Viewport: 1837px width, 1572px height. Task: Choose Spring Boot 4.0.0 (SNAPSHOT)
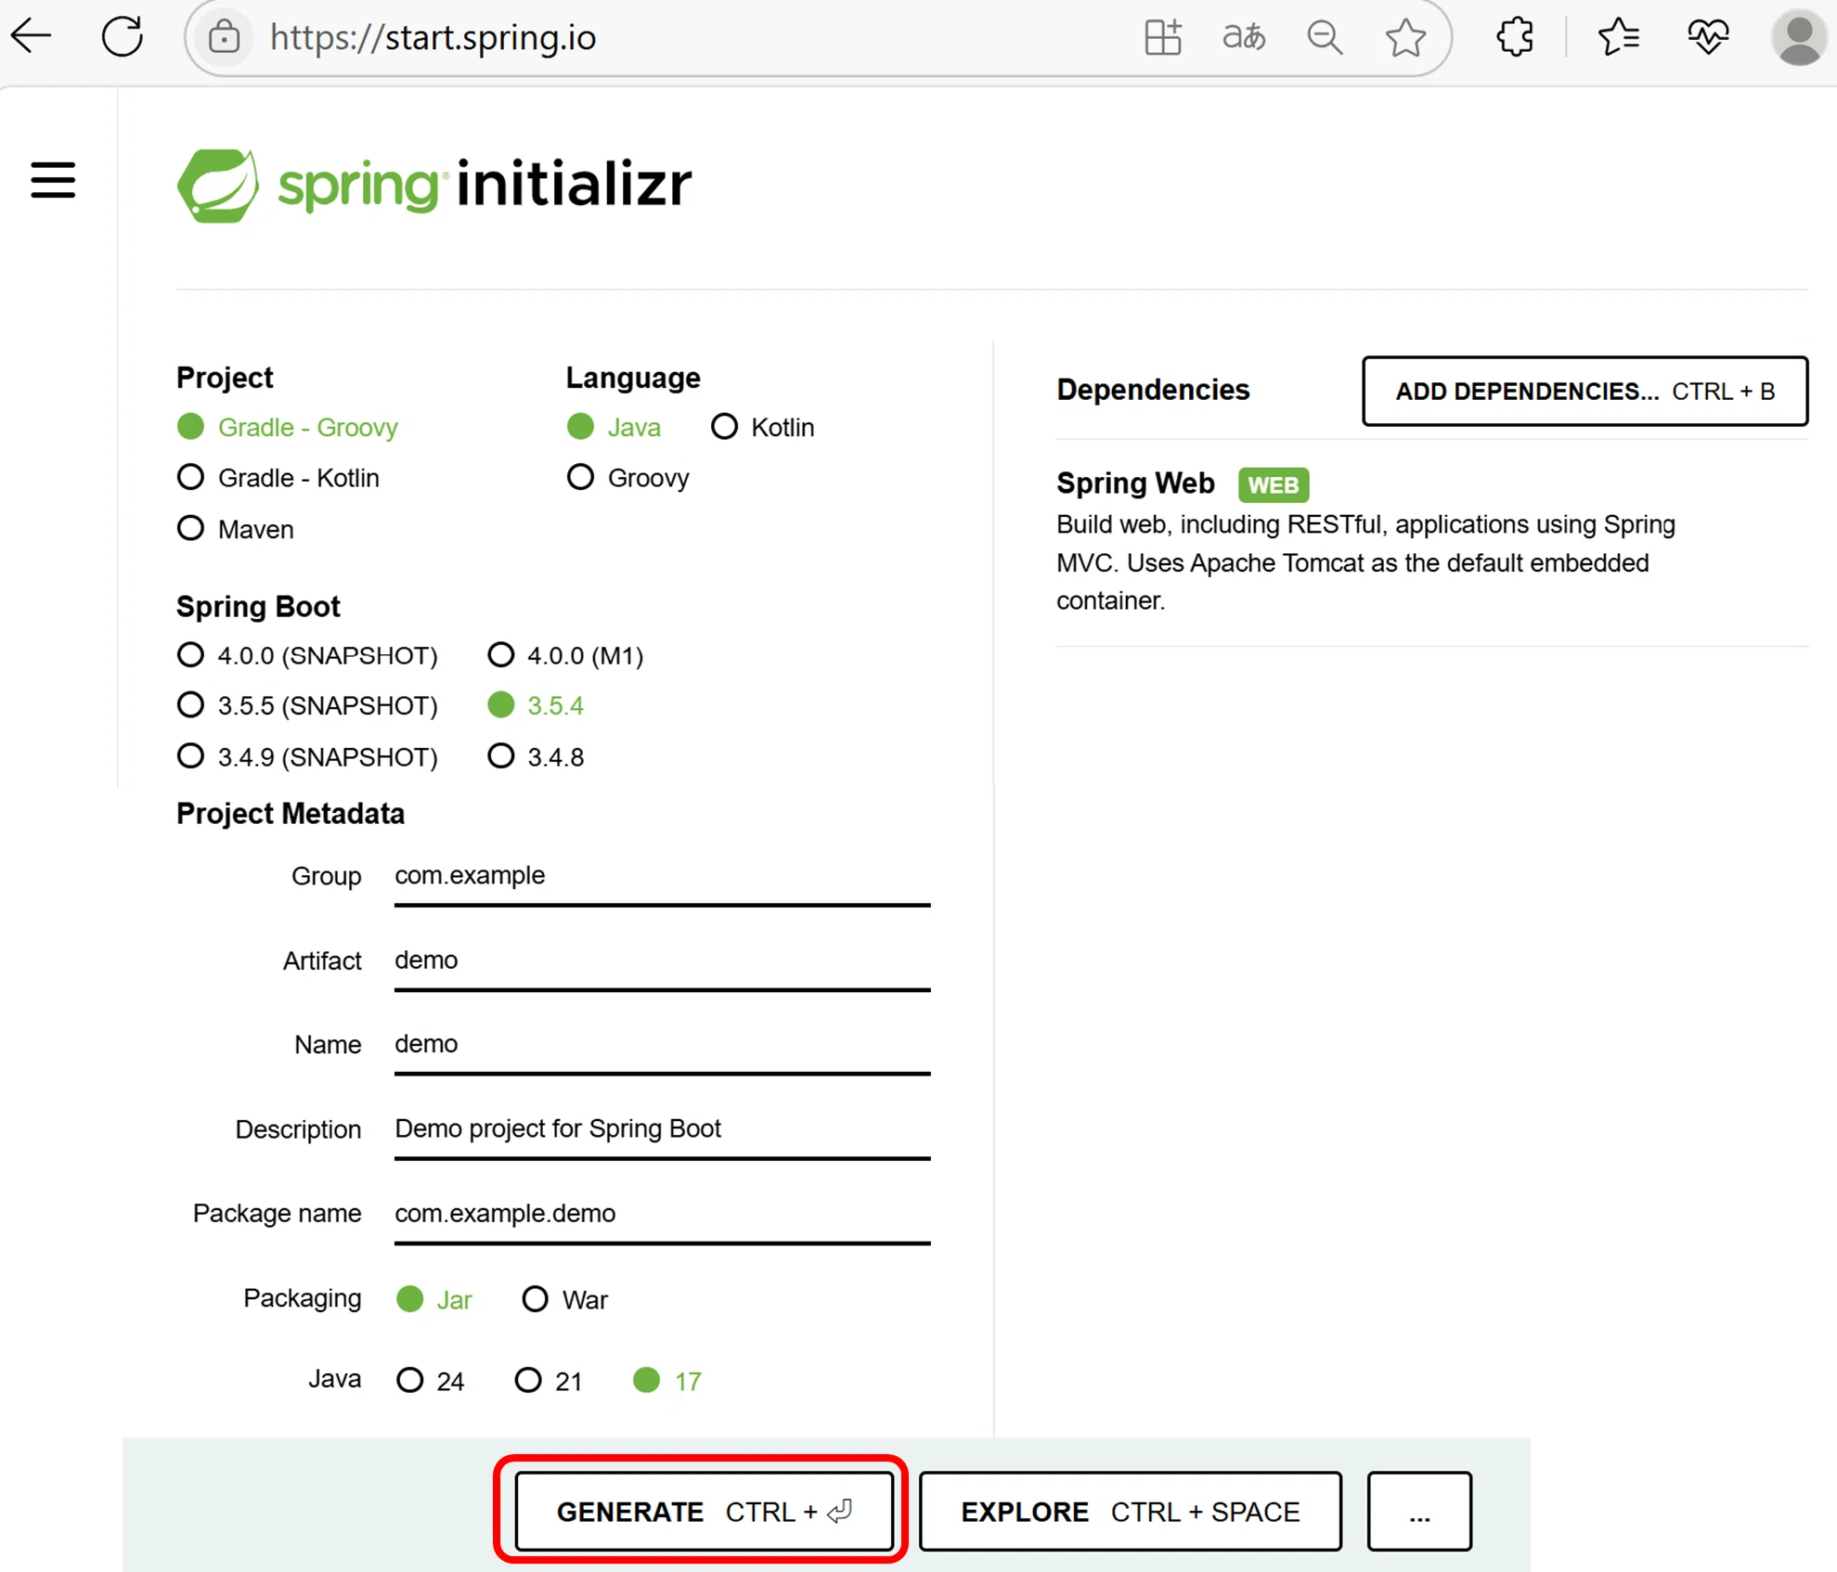click(306, 655)
